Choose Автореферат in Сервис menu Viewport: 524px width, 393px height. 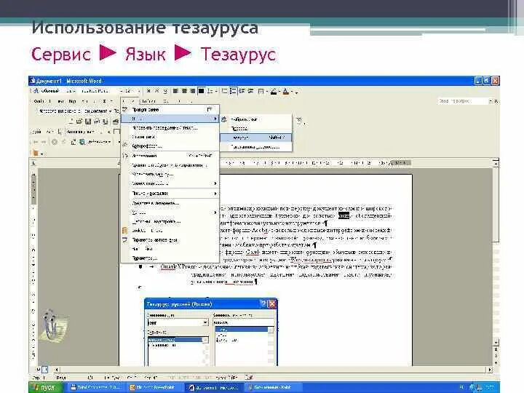(170, 146)
